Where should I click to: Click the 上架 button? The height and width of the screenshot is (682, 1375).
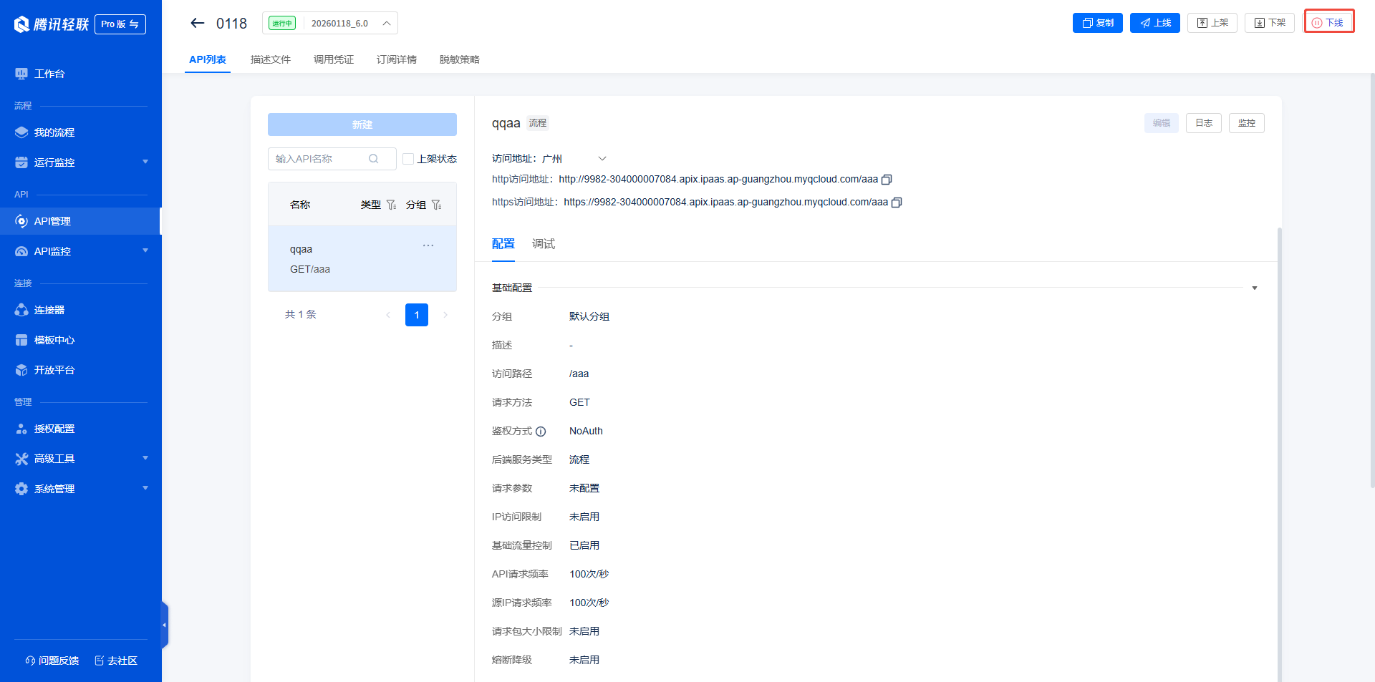[x=1212, y=23]
